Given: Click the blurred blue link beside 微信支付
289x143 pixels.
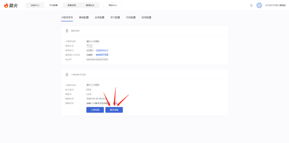Looking at the screenshot, I should coord(102,50).
